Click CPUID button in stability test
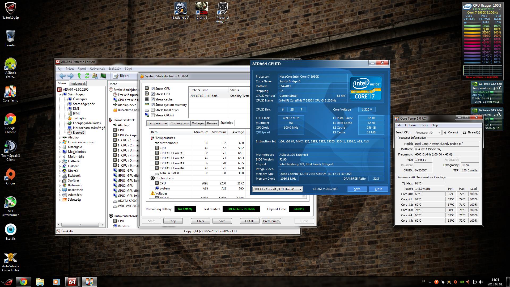The image size is (510, 287). [x=250, y=221]
